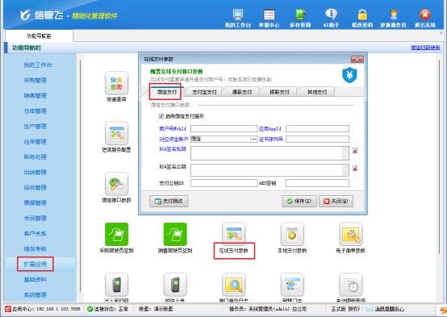Click the 消息提醒中心 envelope in status bar

370,309
